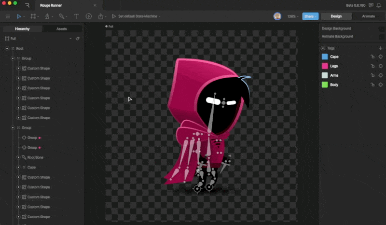
Task: Click the pink Legs tag swatch
Action: coord(325,66)
